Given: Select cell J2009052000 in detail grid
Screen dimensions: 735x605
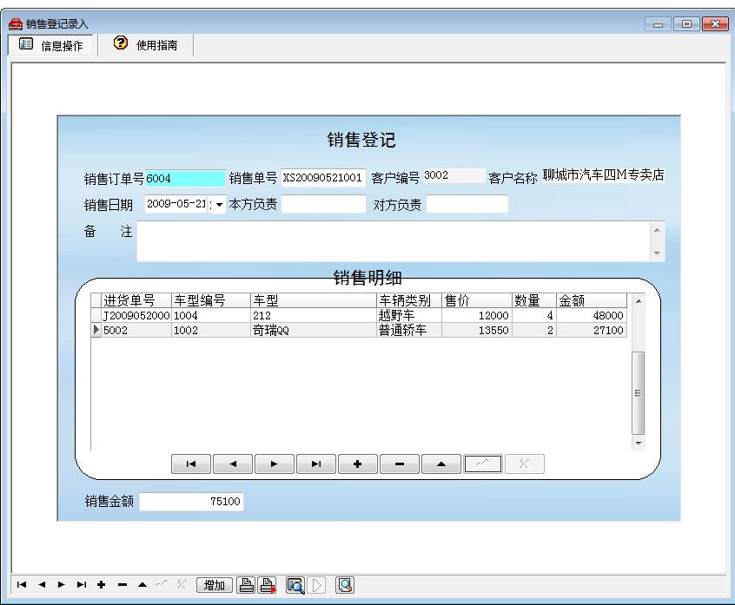Looking at the screenshot, I should [136, 315].
